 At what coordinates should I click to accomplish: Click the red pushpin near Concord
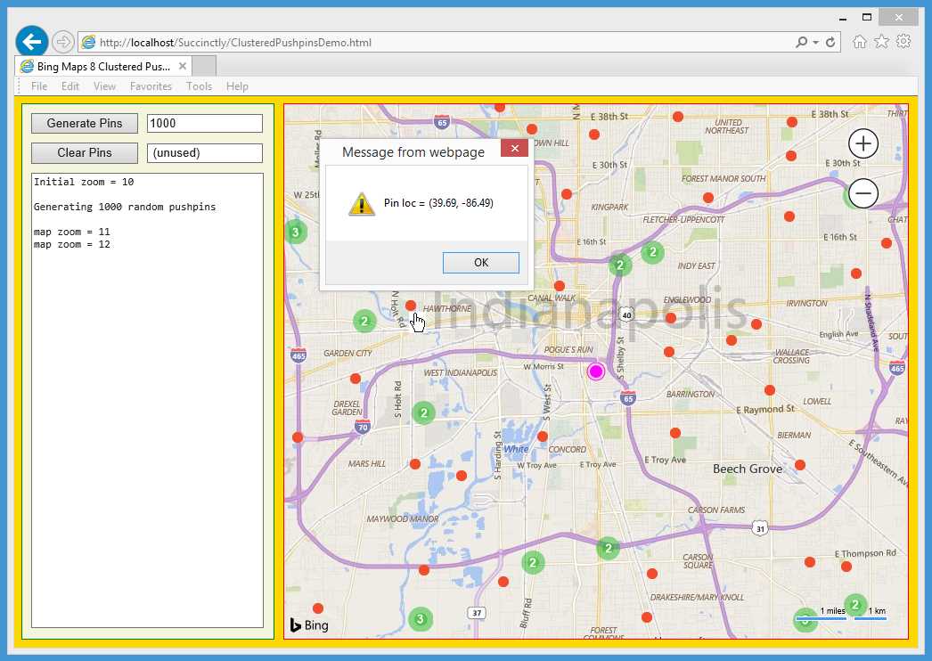[x=542, y=437]
